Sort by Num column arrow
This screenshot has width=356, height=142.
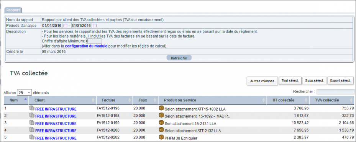25,99
